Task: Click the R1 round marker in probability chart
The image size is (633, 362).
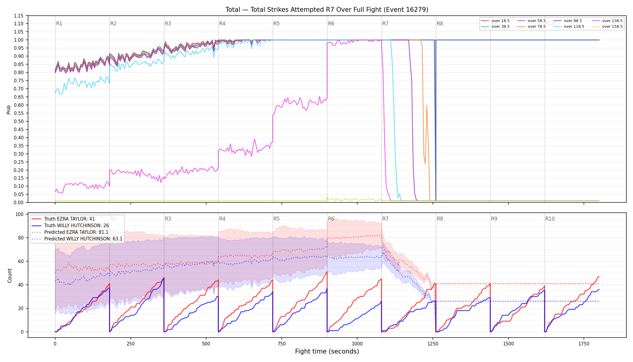Action: (59, 24)
